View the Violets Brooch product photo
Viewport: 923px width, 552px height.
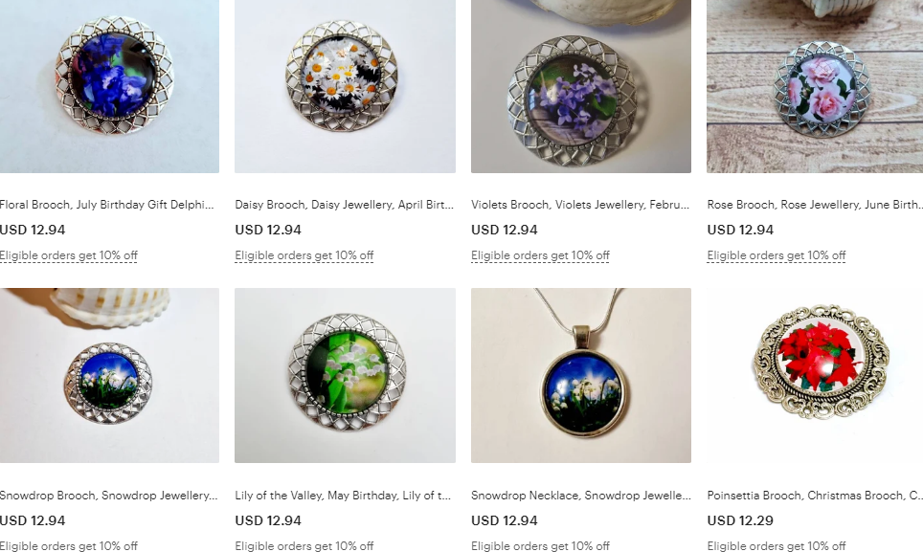point(581,86)
